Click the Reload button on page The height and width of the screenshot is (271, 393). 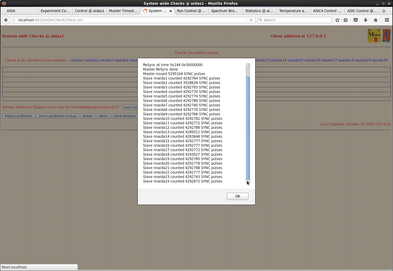click(x=88, y=116)
